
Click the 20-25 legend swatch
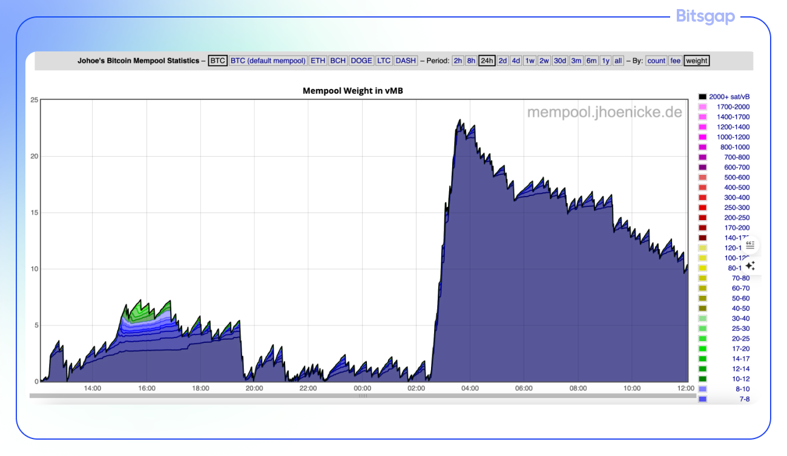pos(703,339)
